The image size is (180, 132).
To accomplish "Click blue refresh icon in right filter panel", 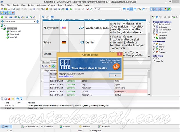I will click(x=157, y=17).
